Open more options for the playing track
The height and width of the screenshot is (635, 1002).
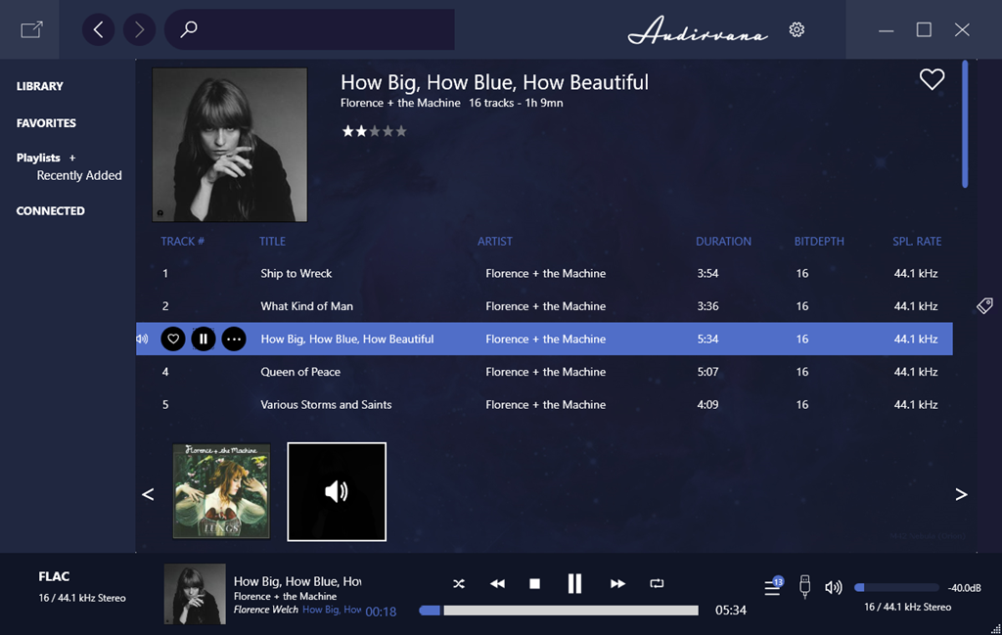(x=233, y=340)
